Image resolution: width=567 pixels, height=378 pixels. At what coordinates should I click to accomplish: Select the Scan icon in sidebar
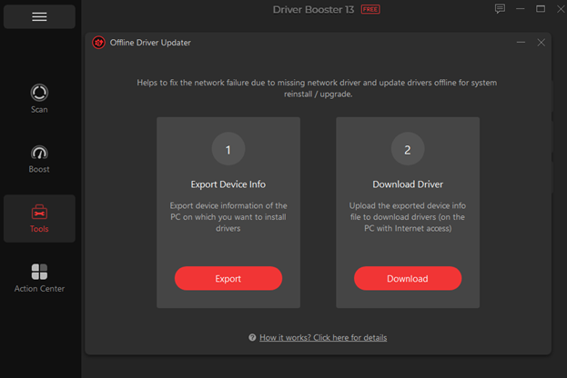click(39, 93)
